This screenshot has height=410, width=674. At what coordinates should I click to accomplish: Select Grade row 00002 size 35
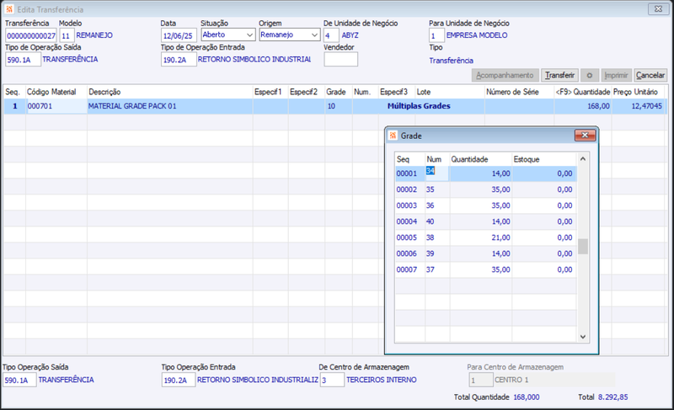tap(486, 189)
